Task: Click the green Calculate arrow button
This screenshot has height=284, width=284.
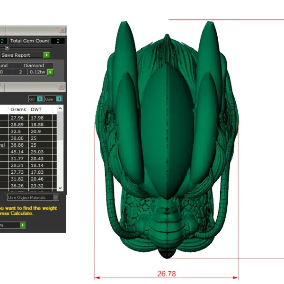Action: click(x=22, y=225)
